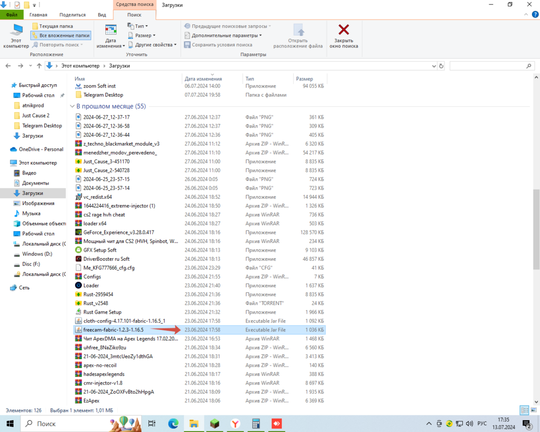Image resolution: width=540 pixels, height=432 pixels.
Task: Select 'Сеть' in the navigation pane
Action: 24,288
